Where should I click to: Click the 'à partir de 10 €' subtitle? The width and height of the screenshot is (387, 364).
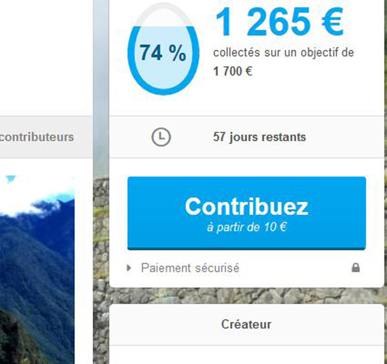pos(247,227)
